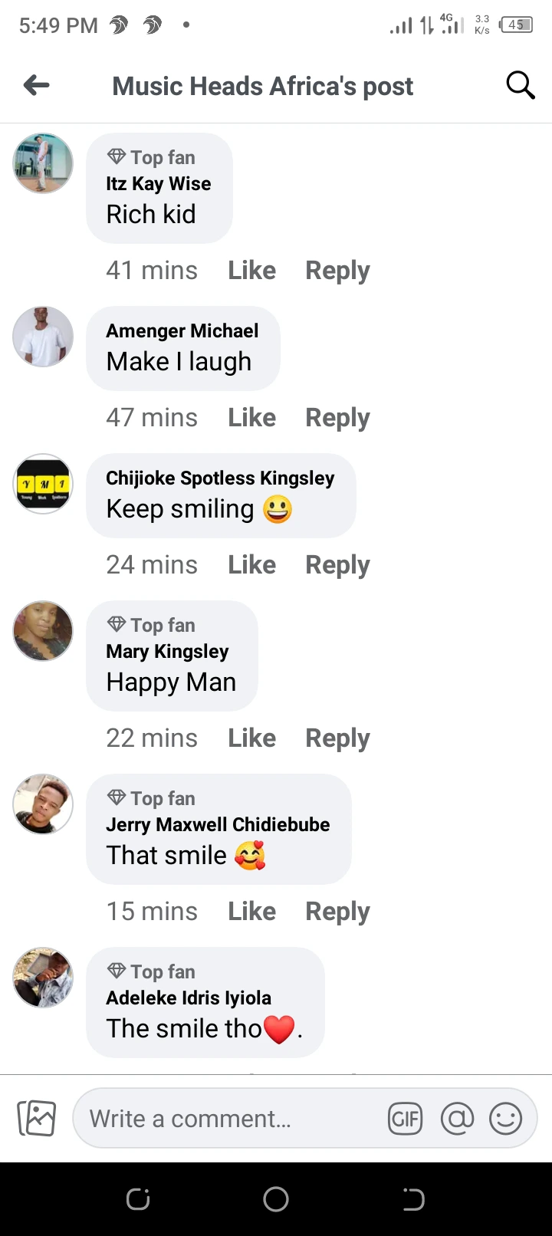Open Adeleke Idris Iyiola's name link

coord(189,998)
